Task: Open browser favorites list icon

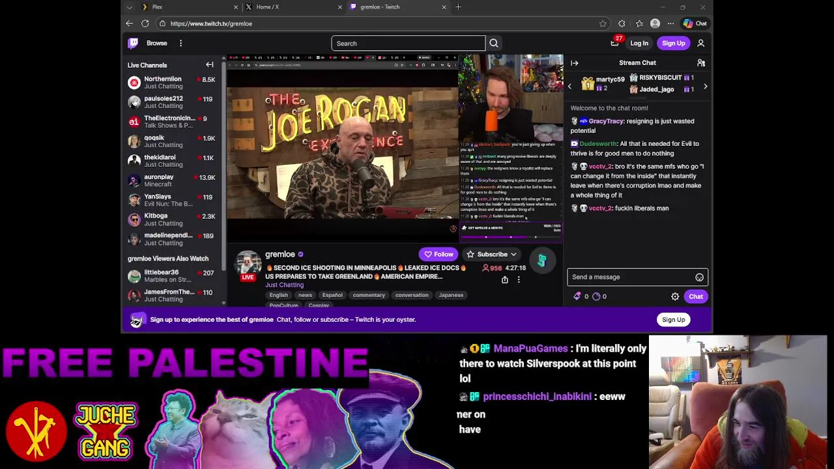Action: [639, 23]
